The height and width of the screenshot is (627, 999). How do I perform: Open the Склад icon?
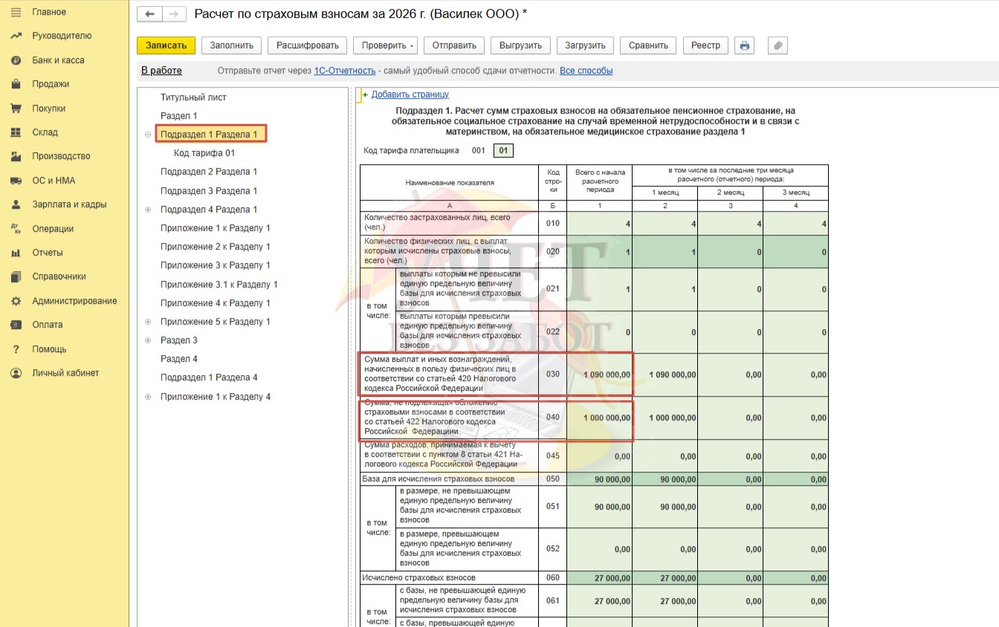click(16, 132)
